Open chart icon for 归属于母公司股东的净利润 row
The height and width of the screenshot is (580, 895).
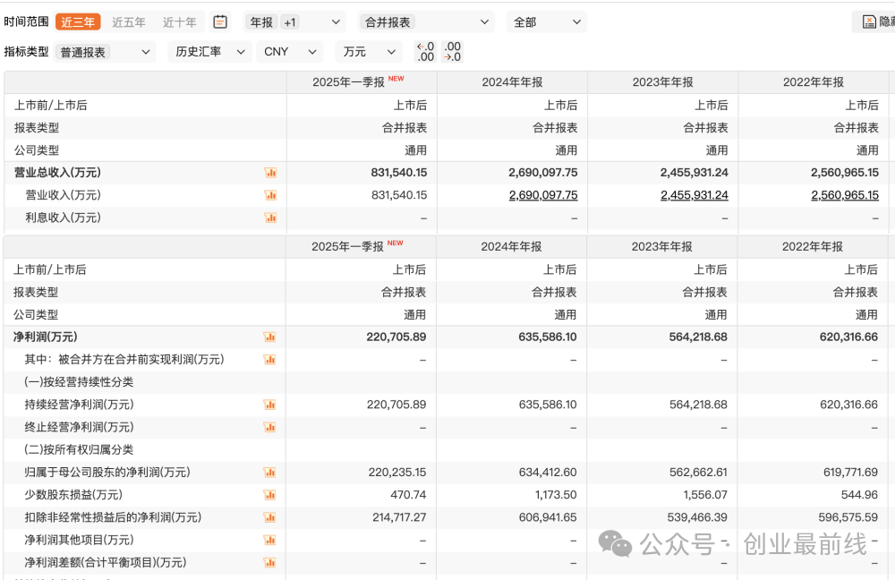click(269, 472)
